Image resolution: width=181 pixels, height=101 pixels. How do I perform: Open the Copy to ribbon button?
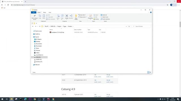[x=62, y=17]
